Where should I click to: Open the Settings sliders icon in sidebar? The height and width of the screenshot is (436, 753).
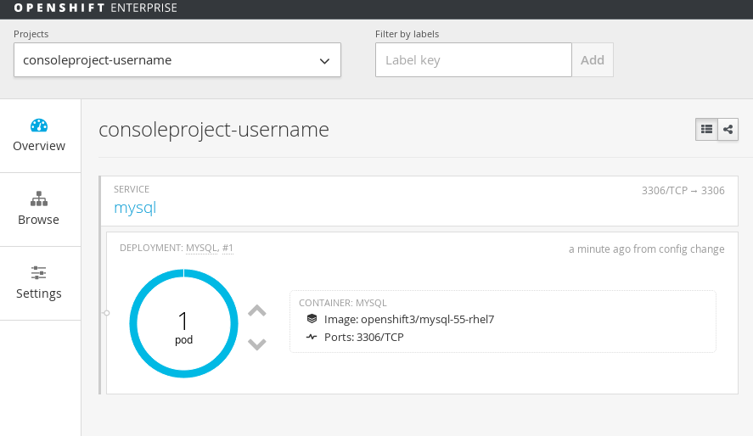click(38, 273)
